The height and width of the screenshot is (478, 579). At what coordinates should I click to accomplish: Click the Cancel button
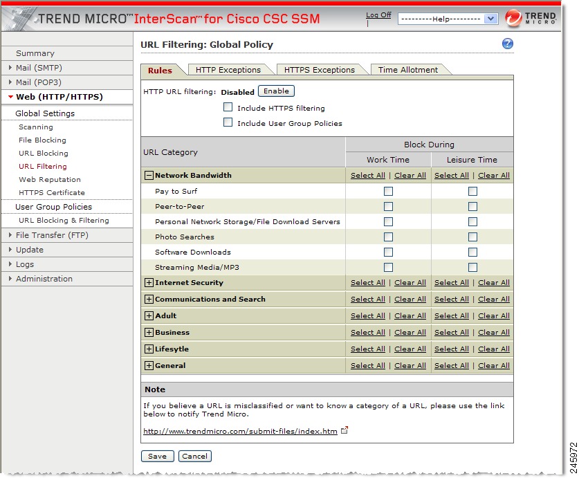pos(194,456)
